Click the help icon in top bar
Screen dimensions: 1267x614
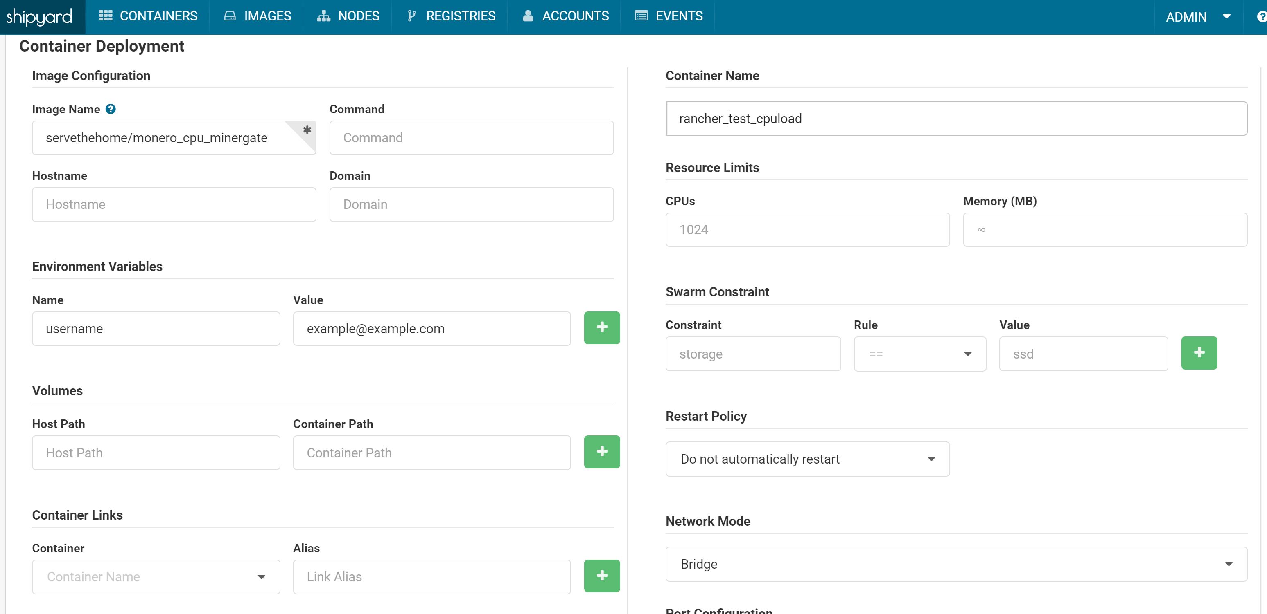tap(1261, 17)
